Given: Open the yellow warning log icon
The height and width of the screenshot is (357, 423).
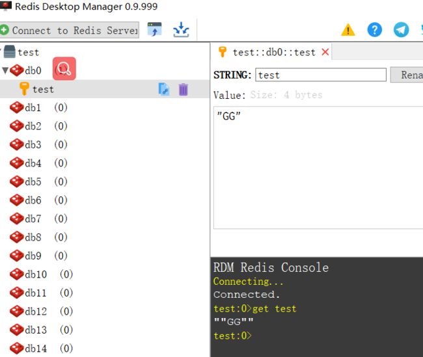Looking at the screenshot, I should [x=348, y=30].
